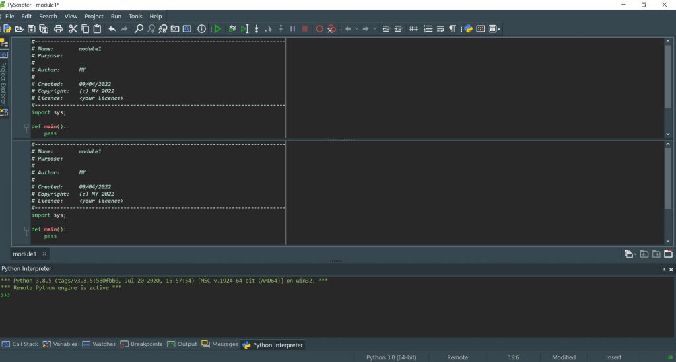The image size is (676, 362).
Task: Collapse def main fold in lower editor
Action: coord(26,229)
